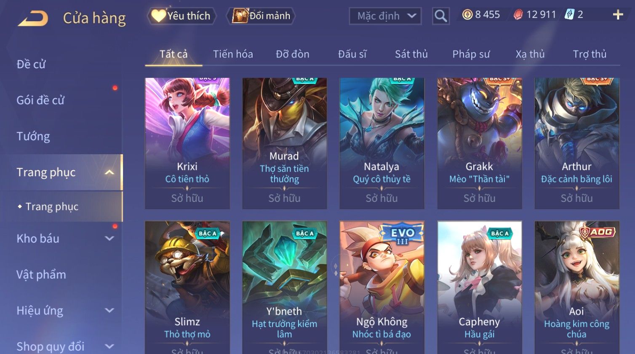Tap the gold coin balance icon
The height and width of the screenshot is (354, 635).
point(467,15)
